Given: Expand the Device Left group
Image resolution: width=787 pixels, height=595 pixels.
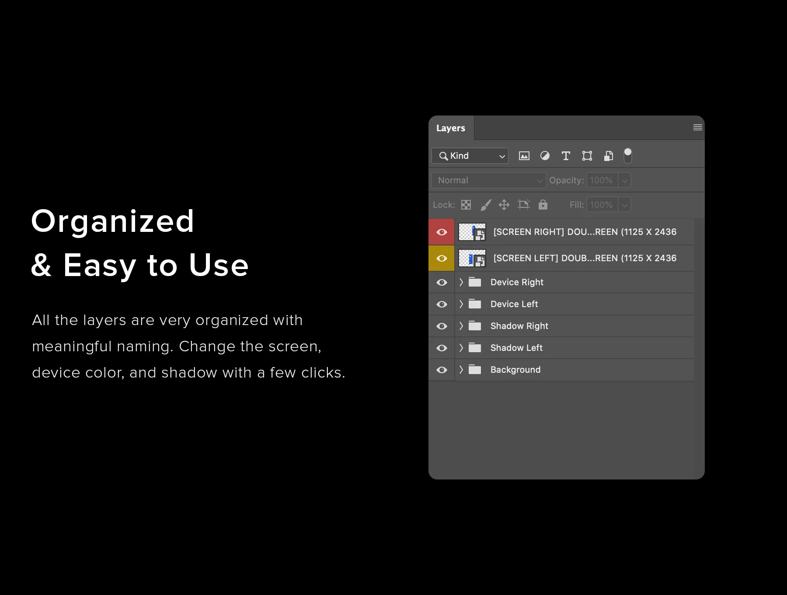Looking at the screenshot, I should click(x=461, y=304).
